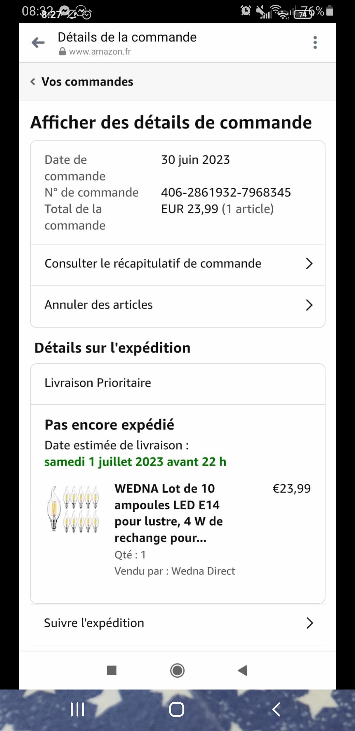Viewport: 355px width, 731px height.
Task: Open WEDNA Lot de 10 ampoules product title
Action: click(168, 513)
